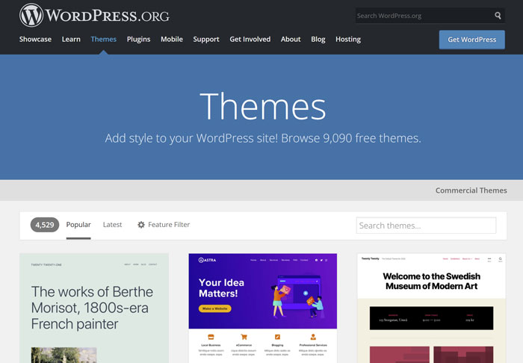The image size is (523, 363).
Task: Open the Mobile menu item
Action: pyautogui.click(x=172, y=40)
